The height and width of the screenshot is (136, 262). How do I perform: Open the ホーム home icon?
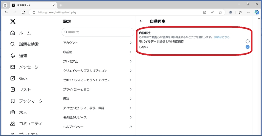pyautogui.click(x=13, y=33)
